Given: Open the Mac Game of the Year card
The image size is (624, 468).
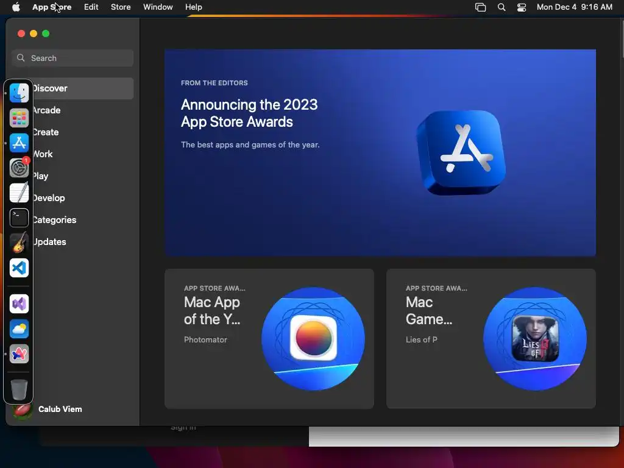Looking at the screenshot, I should coord(491,339).
